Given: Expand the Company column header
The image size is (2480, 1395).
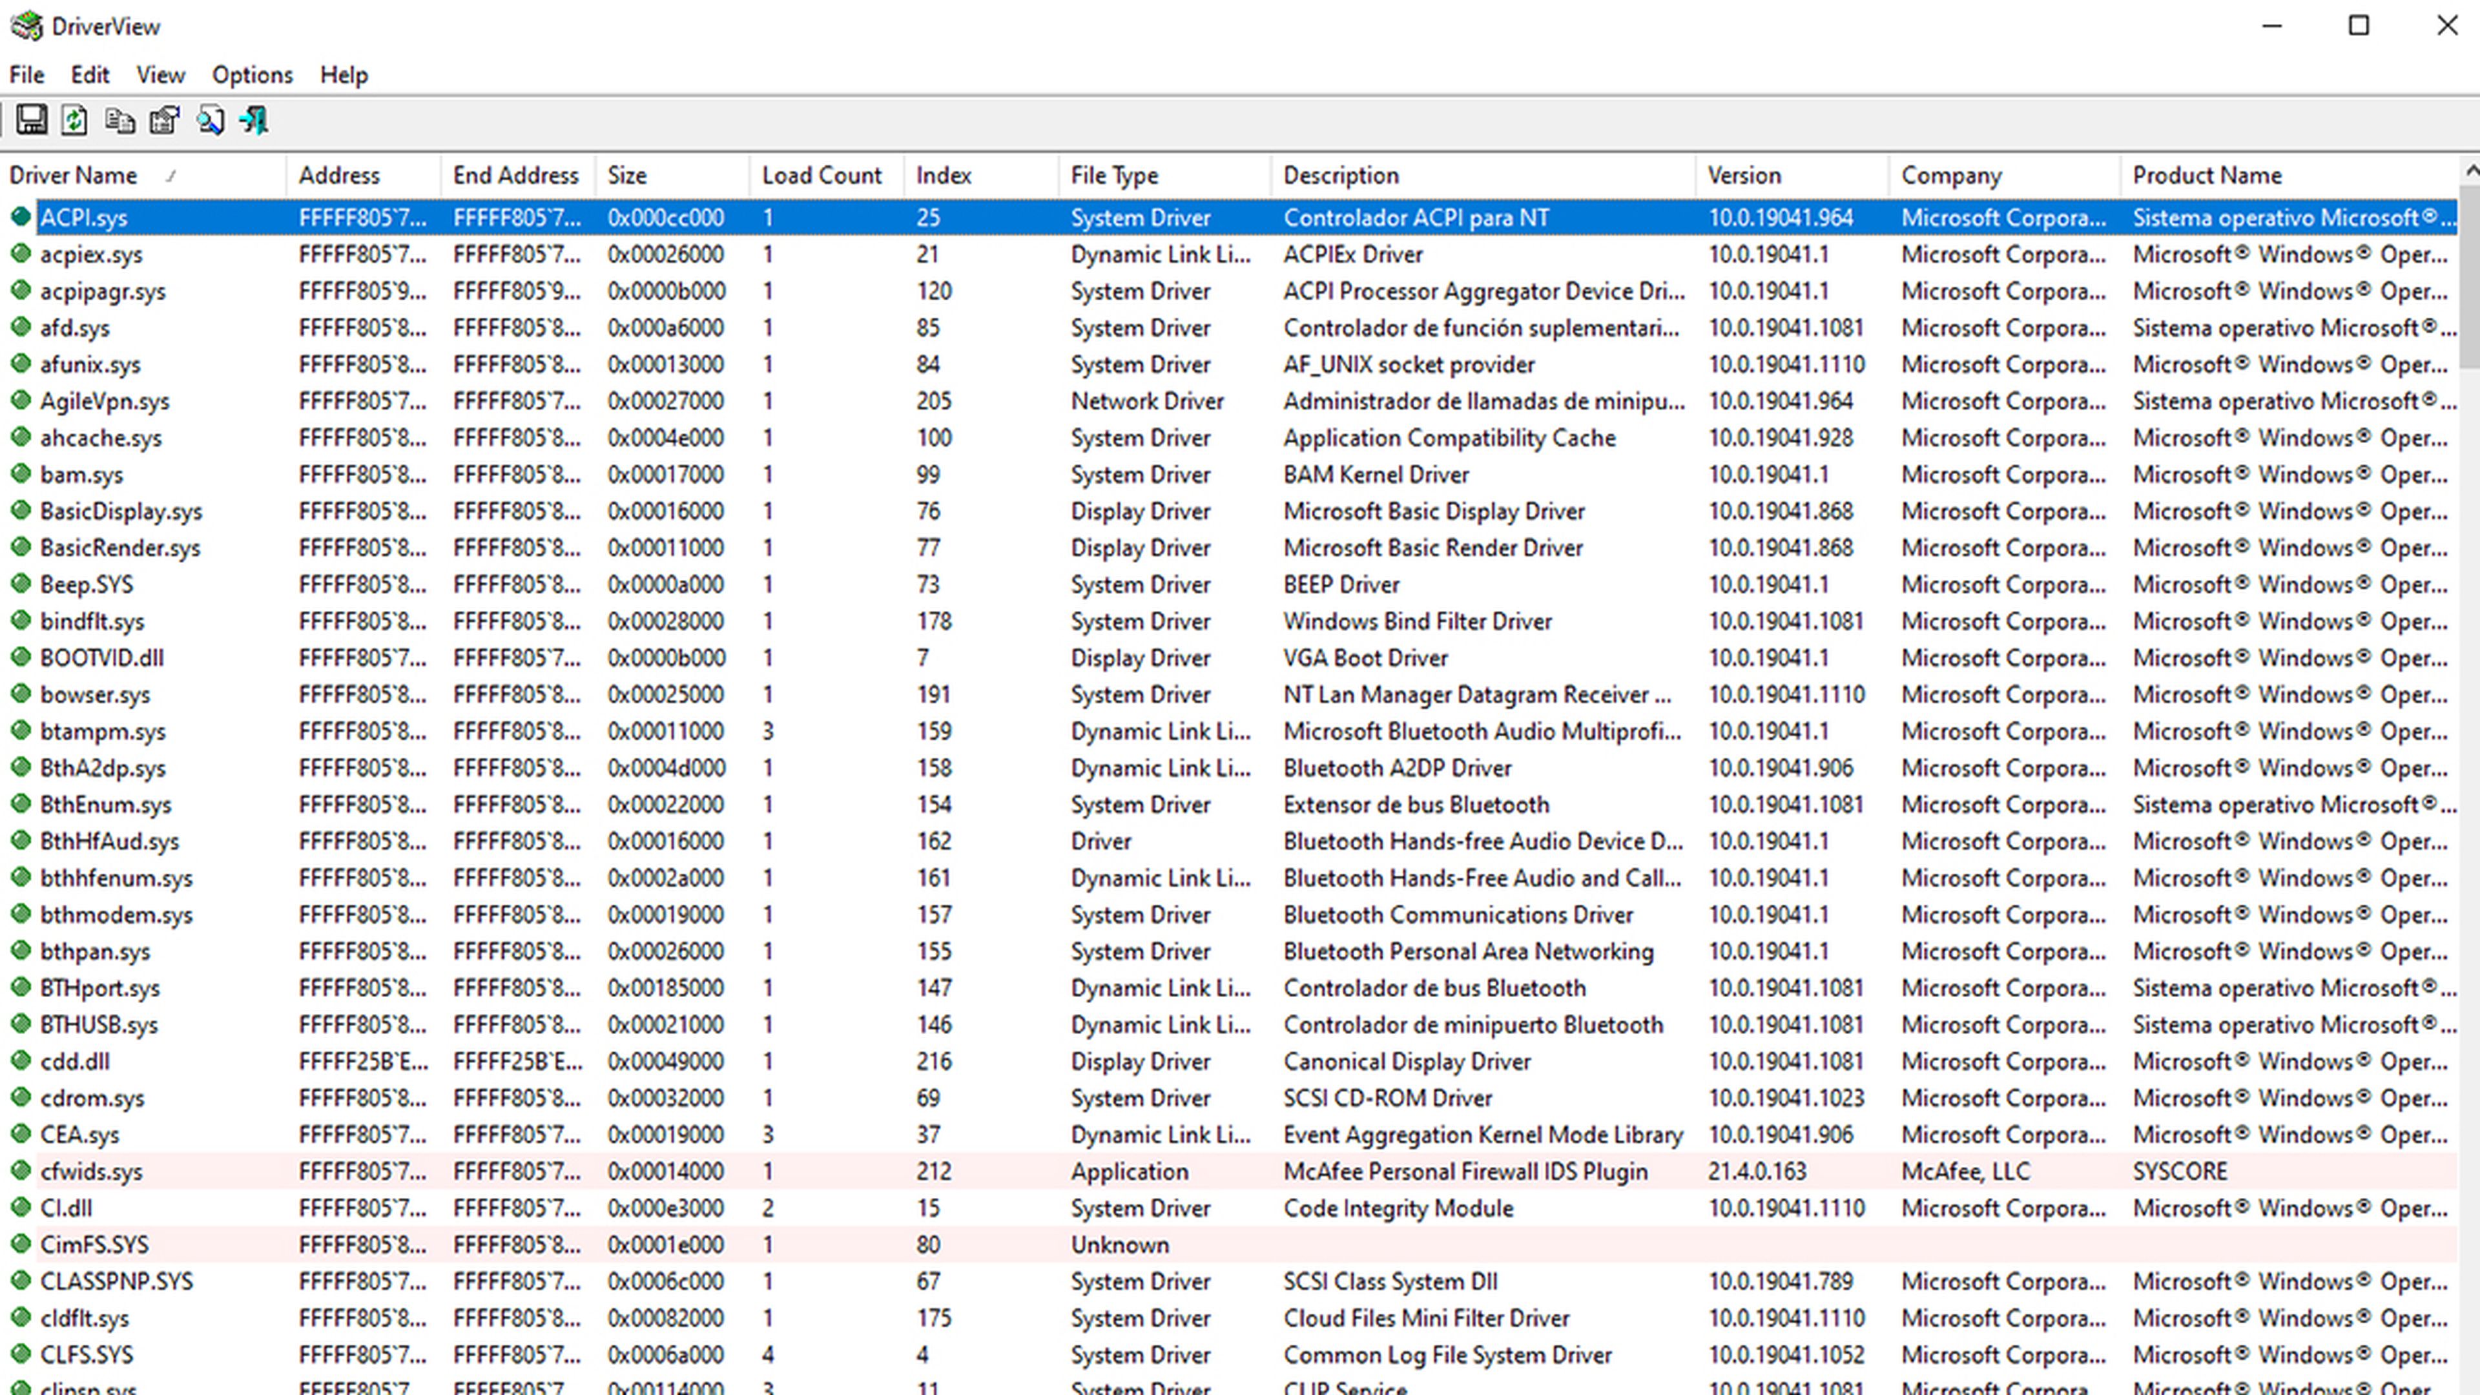Looking at the screenshot, I should click(2121, 176).
